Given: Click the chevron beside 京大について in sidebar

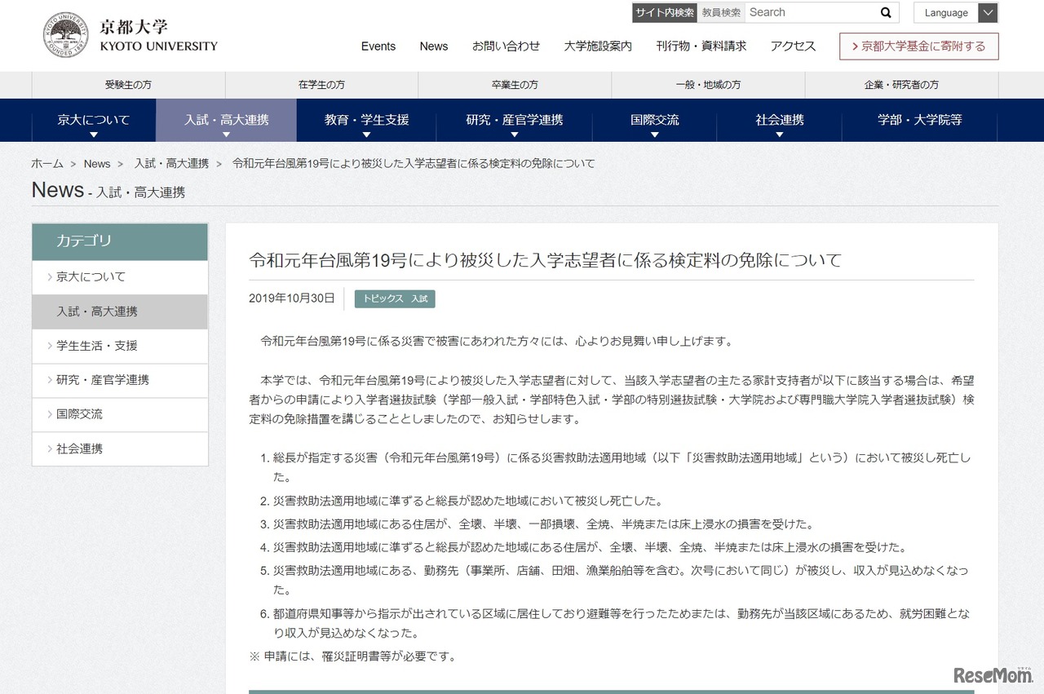Looking at the screenshot, I should pos(49,276).
